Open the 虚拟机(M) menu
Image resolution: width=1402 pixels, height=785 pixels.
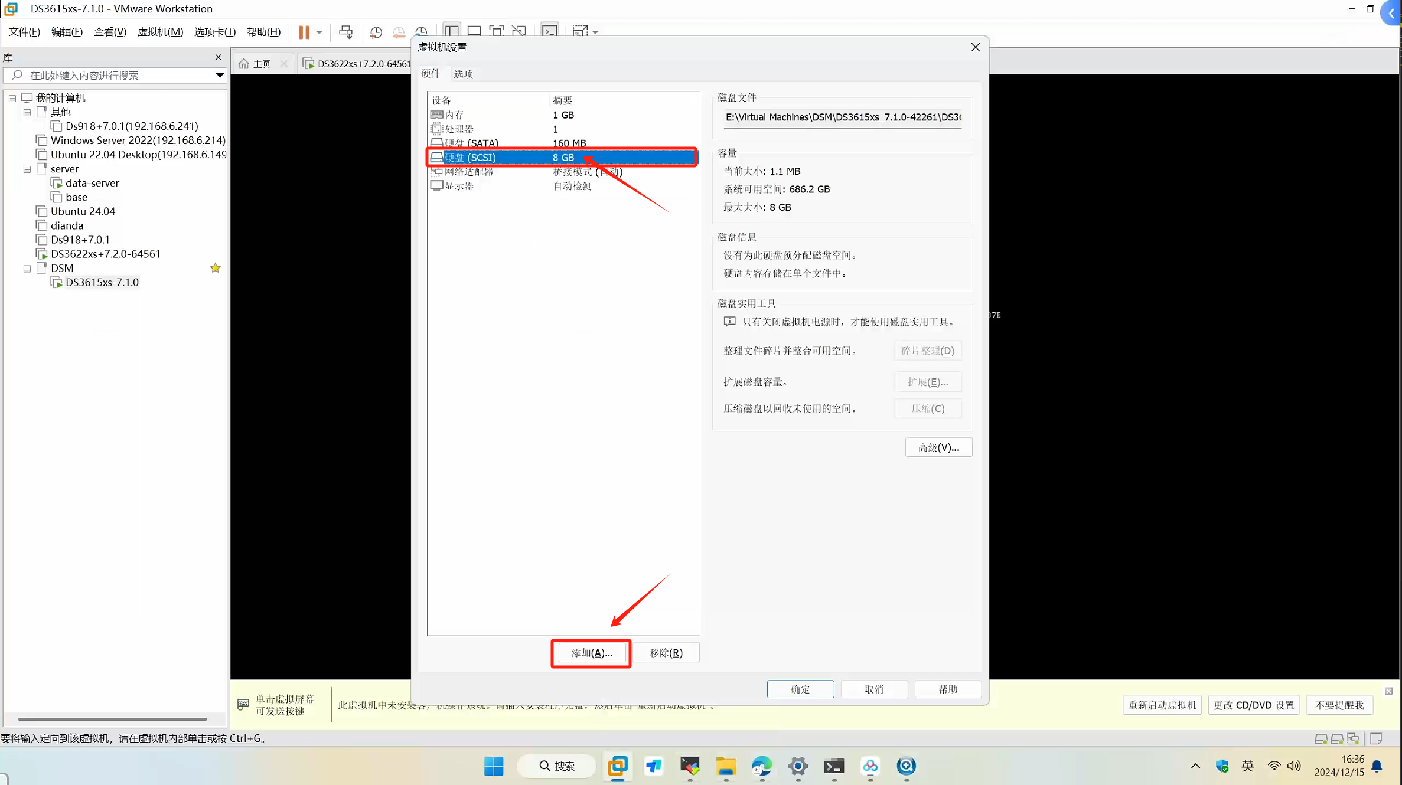(159, 32)
